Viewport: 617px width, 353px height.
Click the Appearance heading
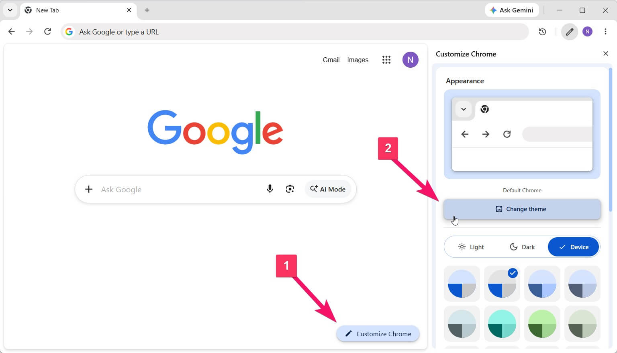tap(465, 81)
